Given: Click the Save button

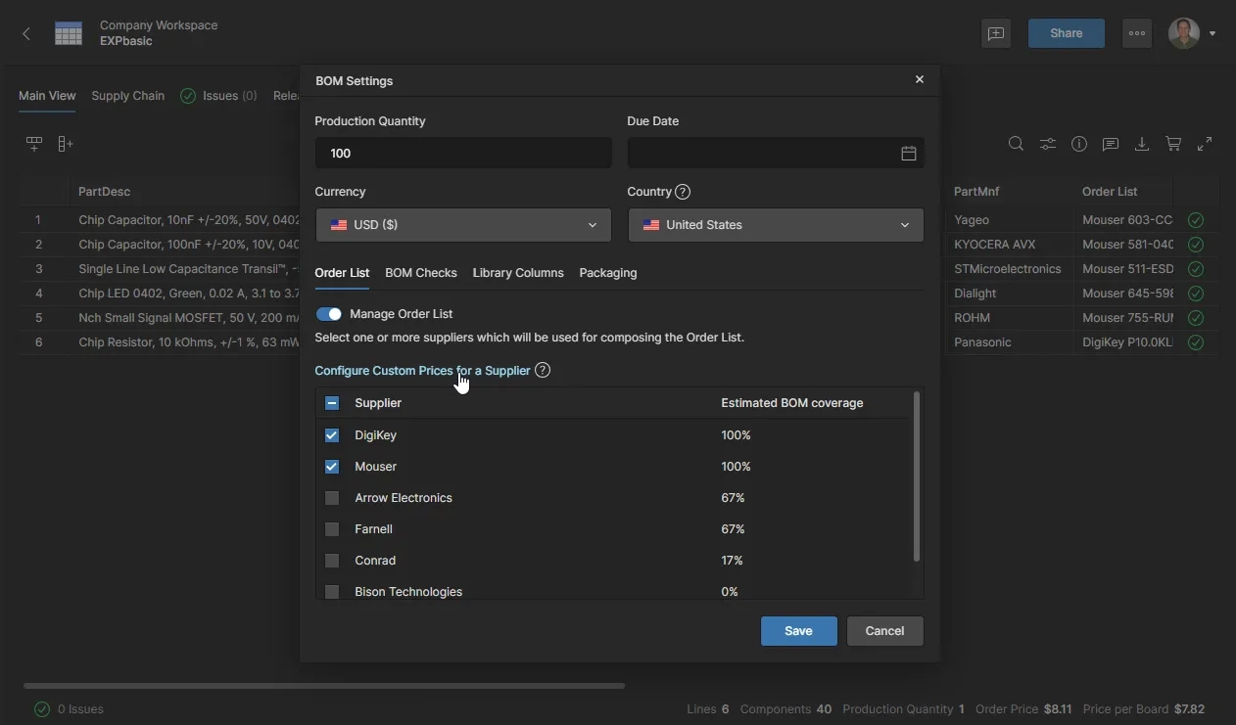Looking at the screenshot, I should click(x=798, y=631).
